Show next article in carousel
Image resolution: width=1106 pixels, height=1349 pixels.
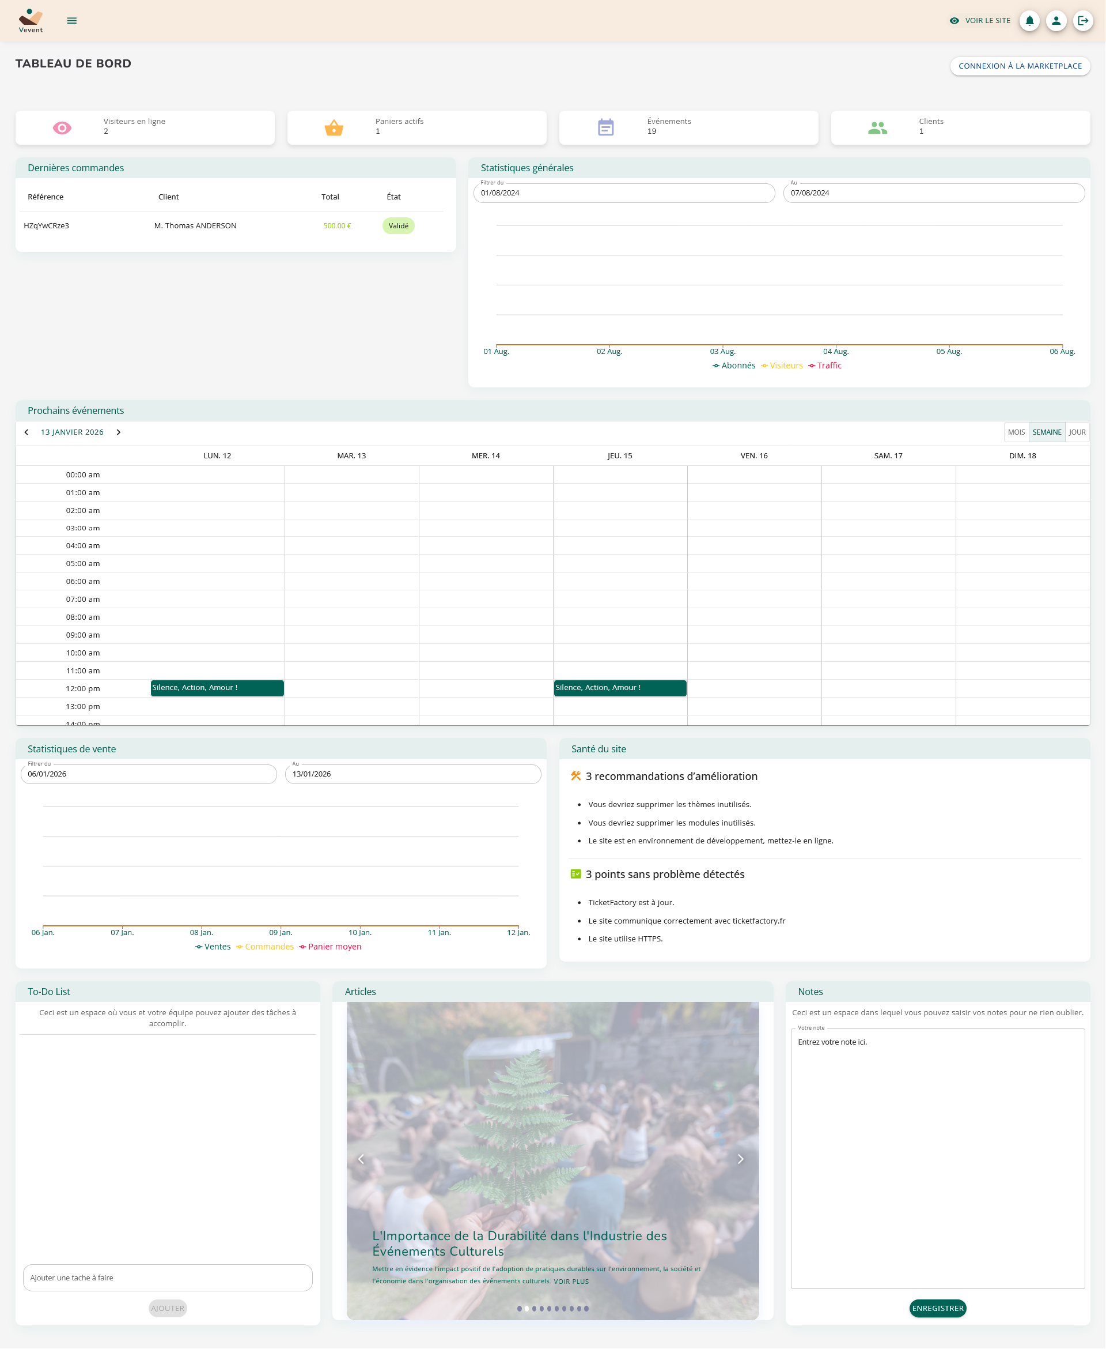[740, 1159]
